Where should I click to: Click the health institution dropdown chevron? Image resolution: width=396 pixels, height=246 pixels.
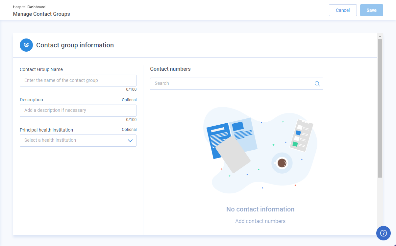pyautogui.click(x=130, y=140)
